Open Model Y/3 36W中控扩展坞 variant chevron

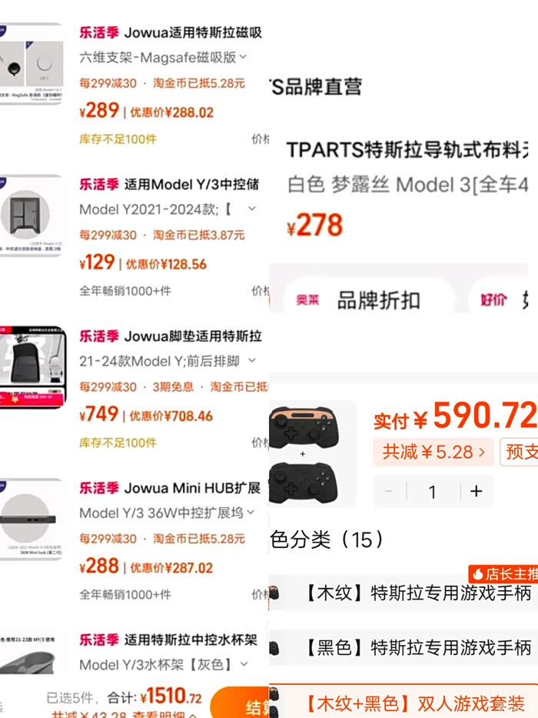click(x=251, y=512)
